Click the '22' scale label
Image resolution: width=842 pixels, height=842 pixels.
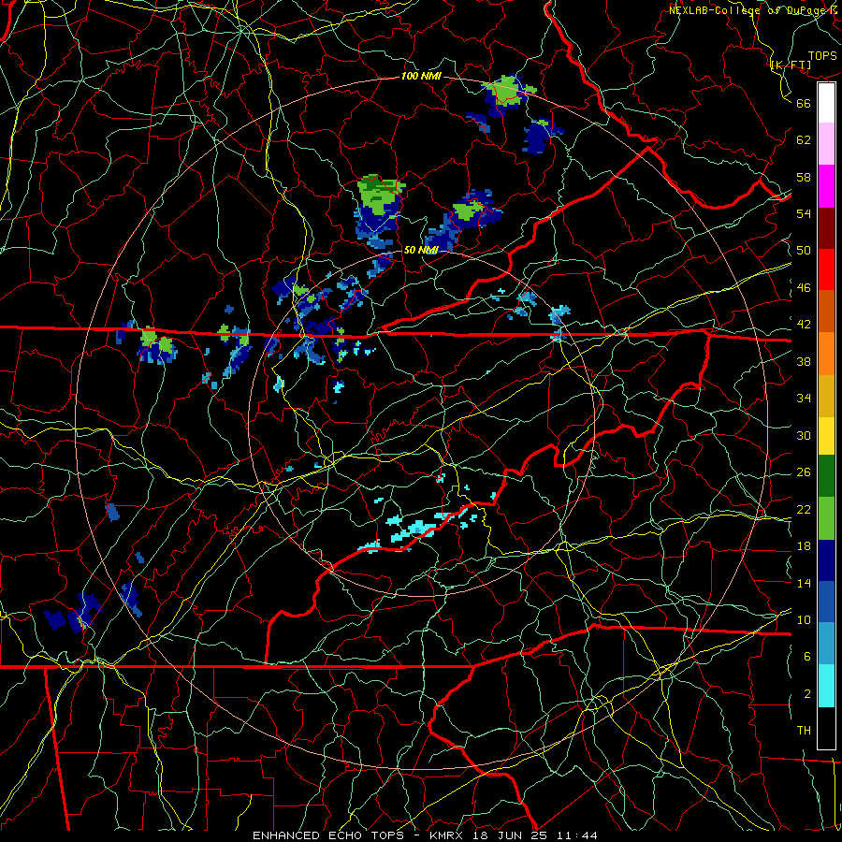[804, 509]
